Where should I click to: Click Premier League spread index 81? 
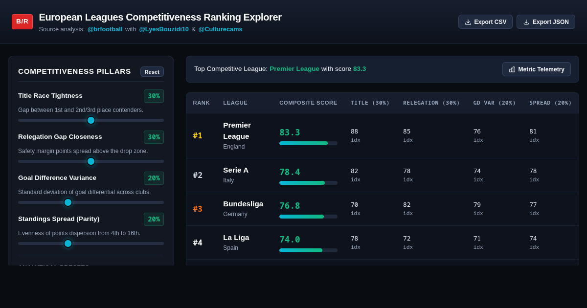(x=533, y=132)
